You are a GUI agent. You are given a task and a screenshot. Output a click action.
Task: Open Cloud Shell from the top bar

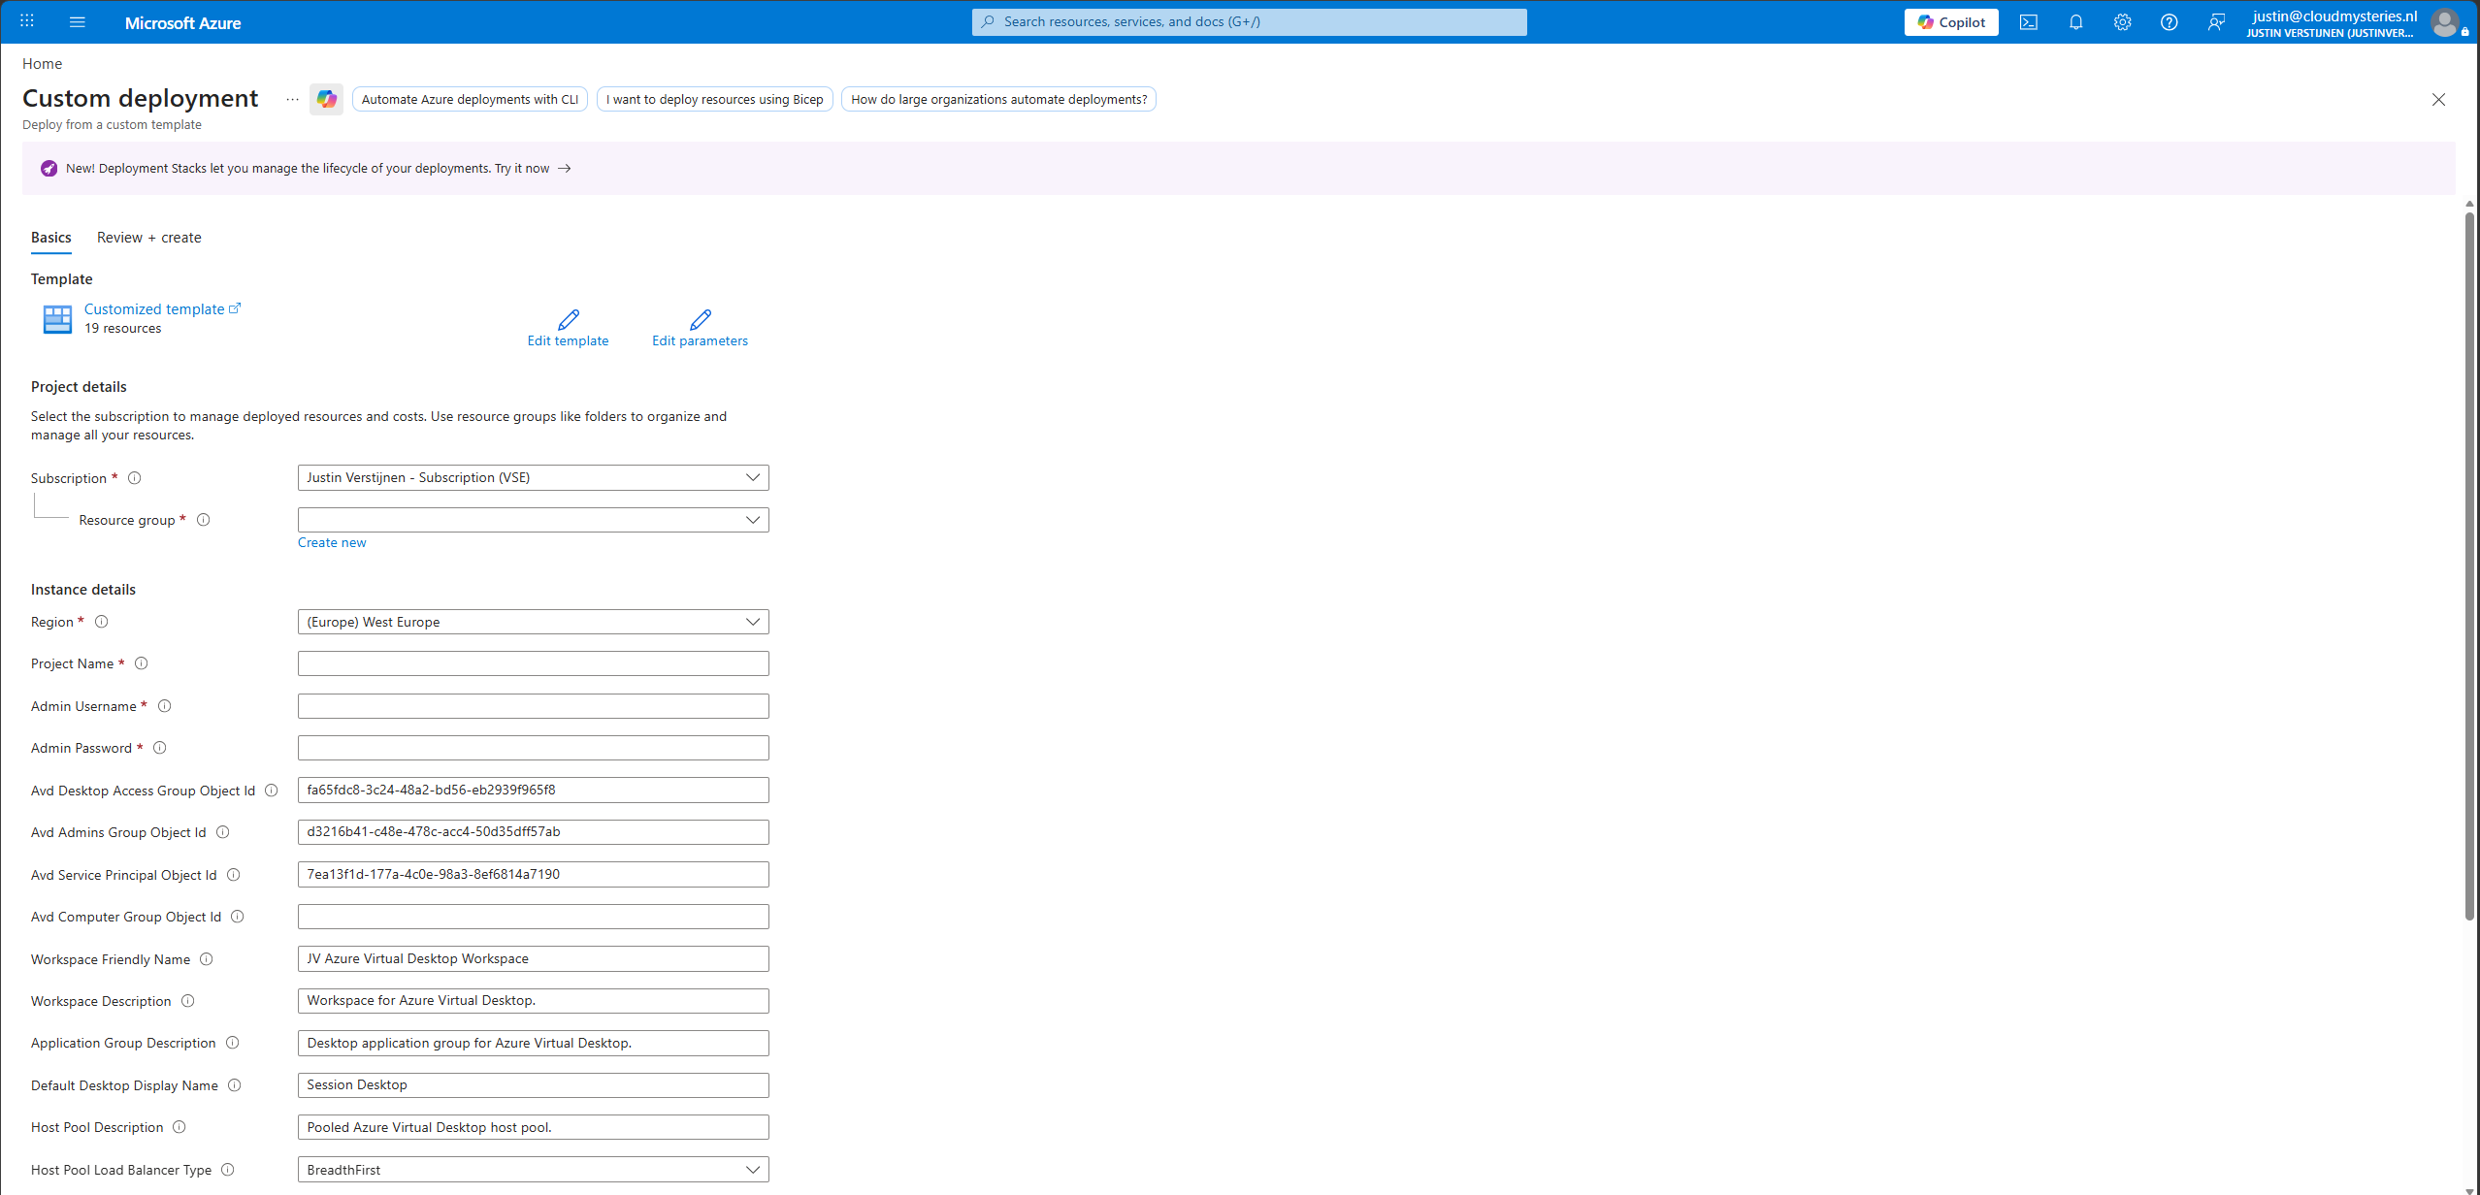(2029, 22)
